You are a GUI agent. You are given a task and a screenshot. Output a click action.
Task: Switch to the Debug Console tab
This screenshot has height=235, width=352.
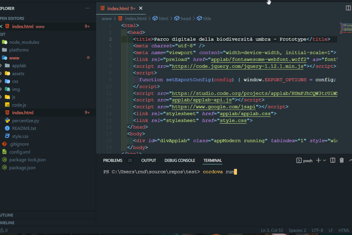click(180, 160)
